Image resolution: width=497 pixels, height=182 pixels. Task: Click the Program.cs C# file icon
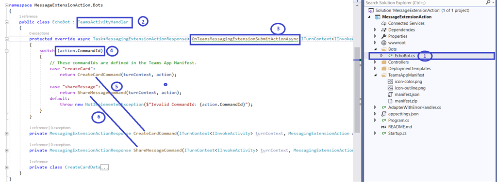383,121
